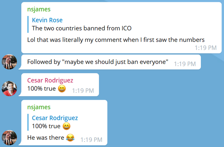Image resolution: width=224 pixels, height=147 pixels.
Task: Open nsjames avatar beside He was there message
Action: (9, 138)
